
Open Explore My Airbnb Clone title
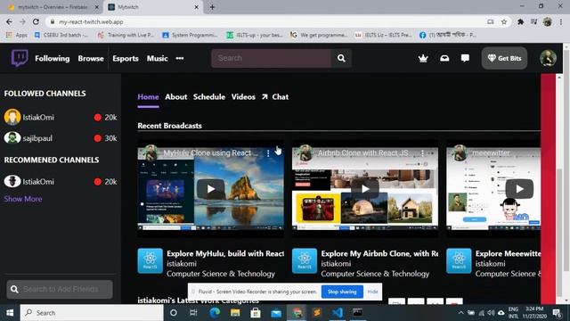tap(379, 253)
